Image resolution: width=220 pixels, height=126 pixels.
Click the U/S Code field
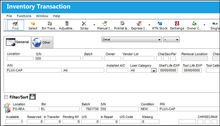click(130, 122)
